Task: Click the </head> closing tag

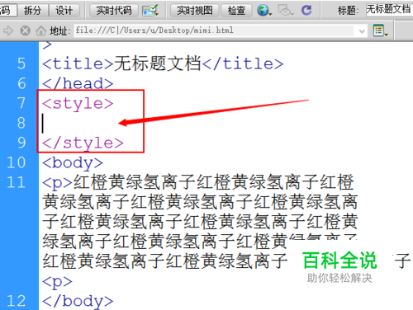Action: [x=78, y=83]
